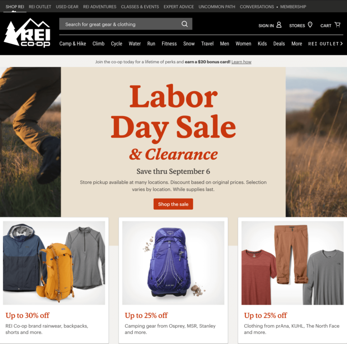This screenshot has width=347, height=344.
Task: Click the Shop the sale button
Action: pos(173,204)
